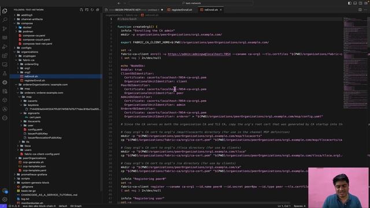The image size is (370, 208).
Task: Open the Extensions view
Action: 5,55
